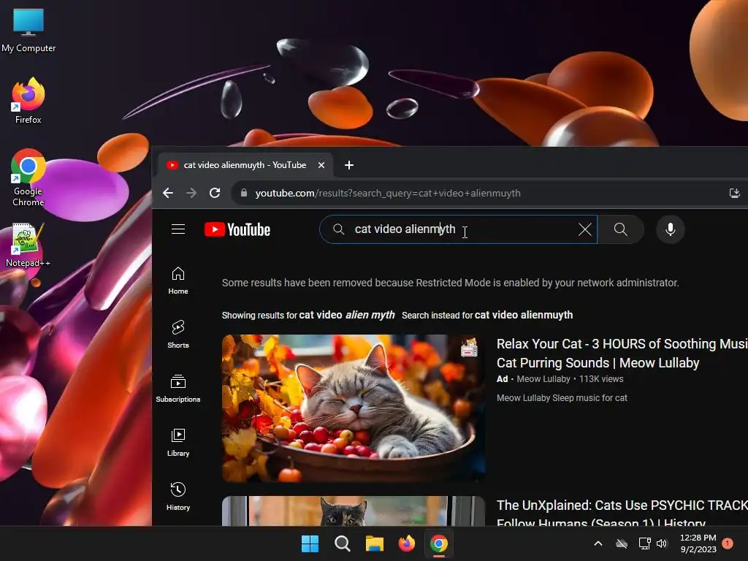Click the YouTube search magnifier button
The image size is (748, 561).
[x=621, y=229]
